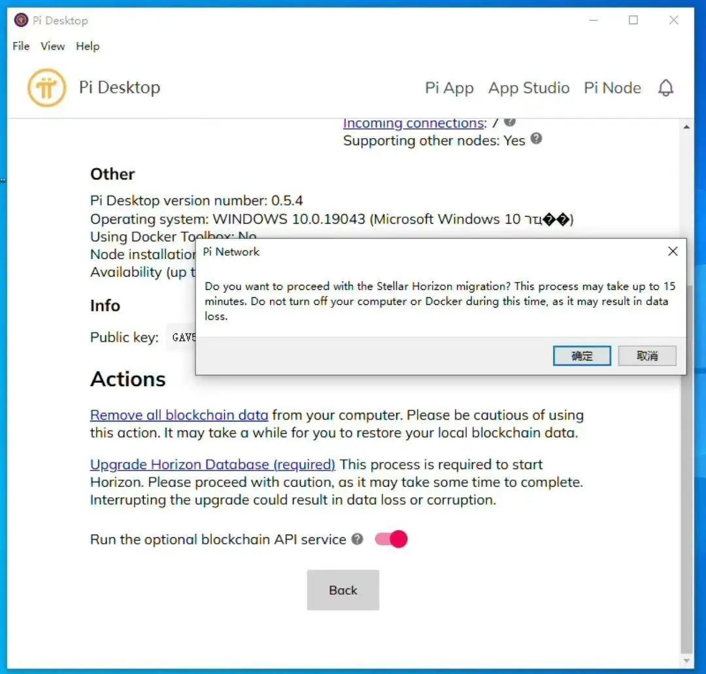The image size is (706, 674).
Task: Maximize the Pi Desktop window
Action: click(633, 20)
